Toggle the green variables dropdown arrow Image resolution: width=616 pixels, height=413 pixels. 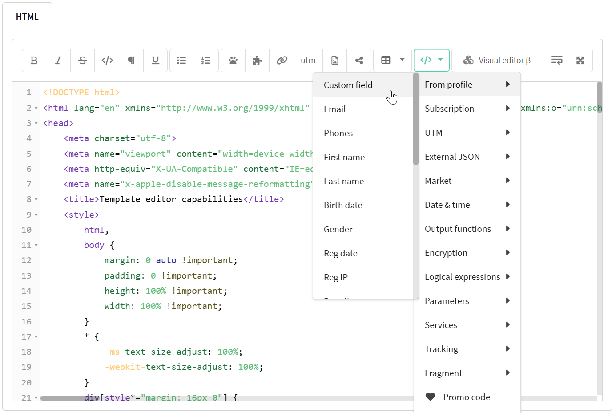(x=440, y=59)
